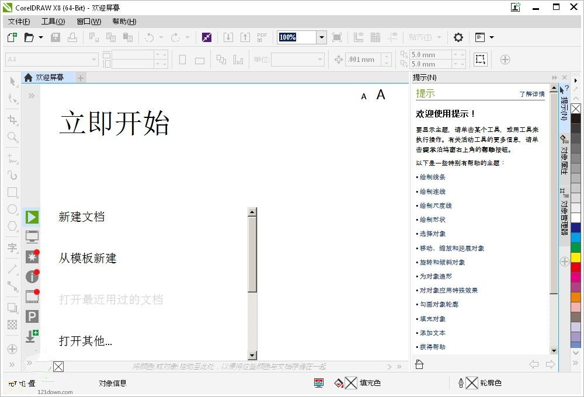Click the zoom level input field
The width and height of the screenshot is (584, 397).
(297, 37)
